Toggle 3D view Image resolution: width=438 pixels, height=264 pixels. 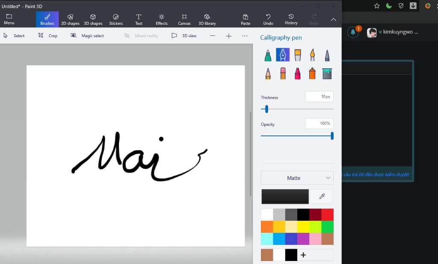pos(184,36)
